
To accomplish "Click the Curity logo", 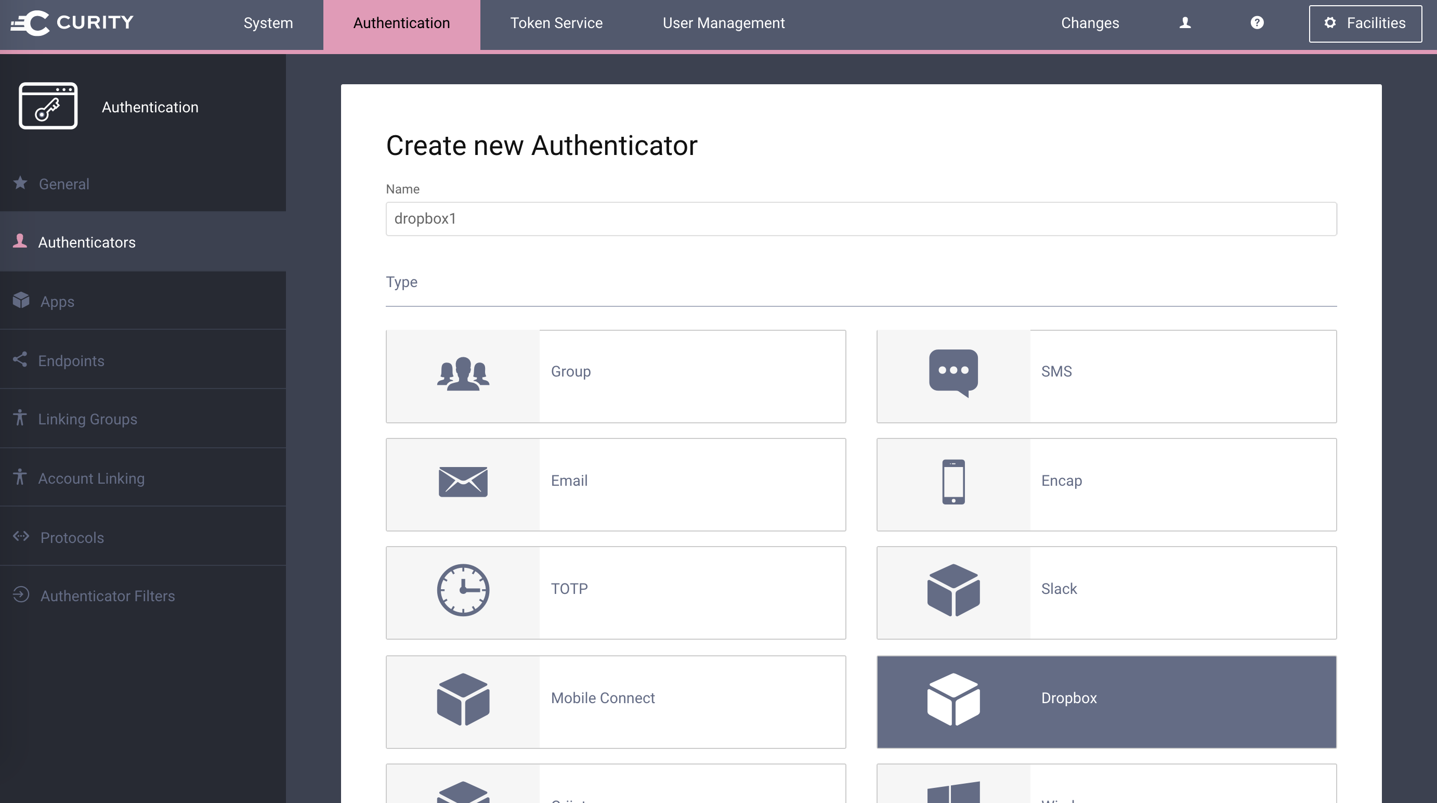I will point(72,23).
